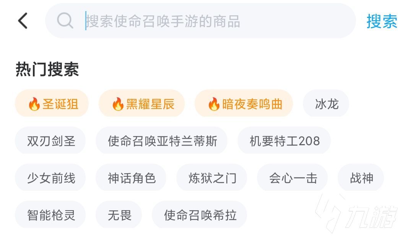Focus the 搜索使命召唤手游的商品 search field
413x245 pixels.
point(214,21)
